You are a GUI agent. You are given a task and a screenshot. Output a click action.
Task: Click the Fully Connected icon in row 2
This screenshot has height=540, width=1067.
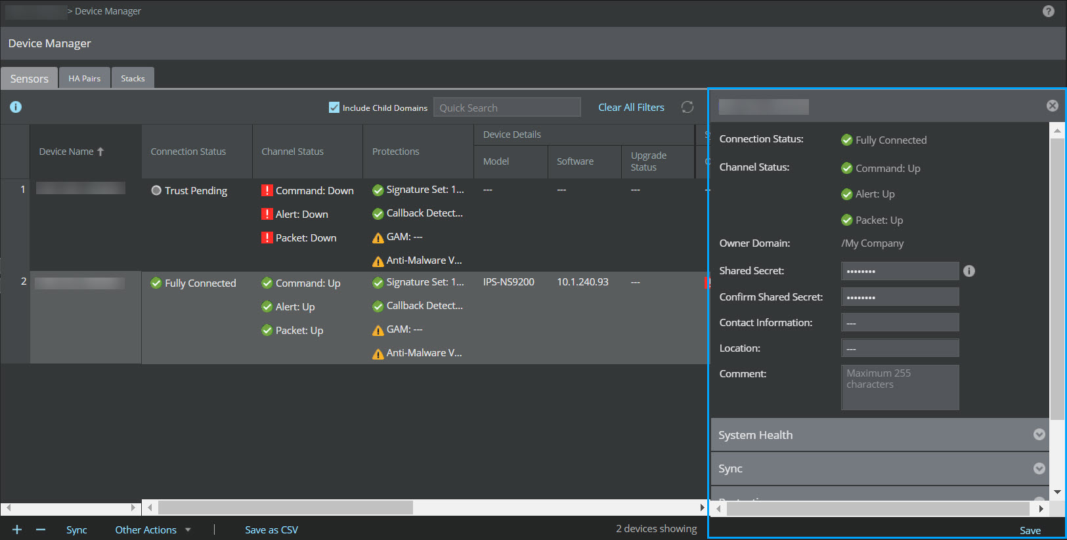pos(156,283)
